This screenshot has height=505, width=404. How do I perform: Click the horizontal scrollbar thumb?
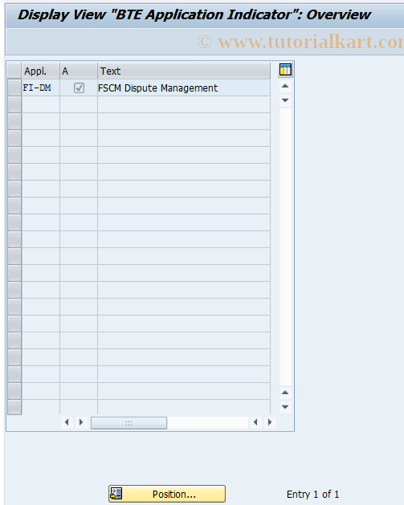[x=129, y=422]
